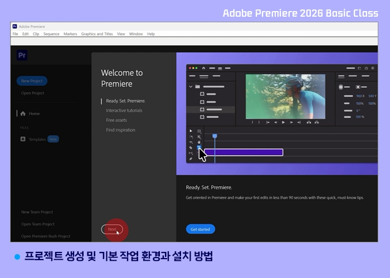Click the pen tool in illustration toolbar
This screenshot has height=278, width=390.
coord(191,159)
